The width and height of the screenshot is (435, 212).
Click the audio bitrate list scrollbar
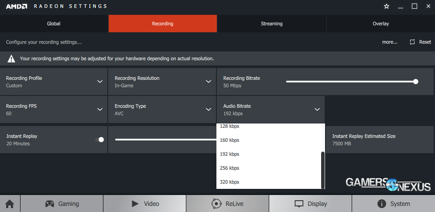322,170
